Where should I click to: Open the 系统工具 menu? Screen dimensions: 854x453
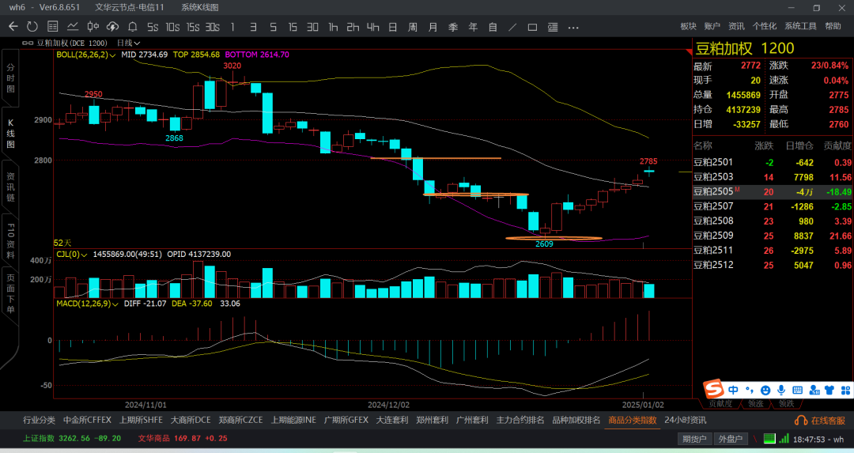click(800, 27)
